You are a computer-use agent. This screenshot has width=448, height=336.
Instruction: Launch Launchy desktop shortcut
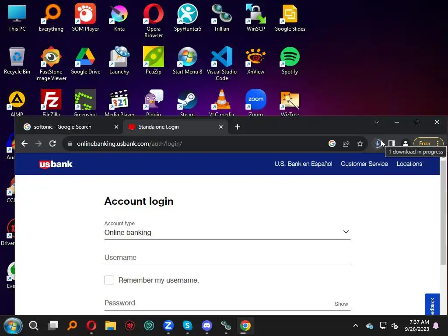coord(119,60)
